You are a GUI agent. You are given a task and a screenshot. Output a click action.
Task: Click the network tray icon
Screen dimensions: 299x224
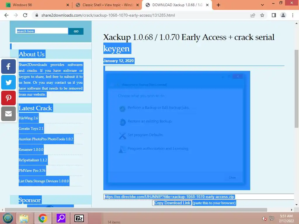tap(271, 218)
